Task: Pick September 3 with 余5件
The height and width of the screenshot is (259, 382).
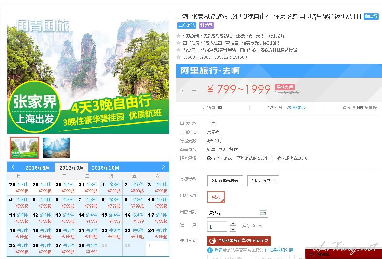Action: click(157, 188)
